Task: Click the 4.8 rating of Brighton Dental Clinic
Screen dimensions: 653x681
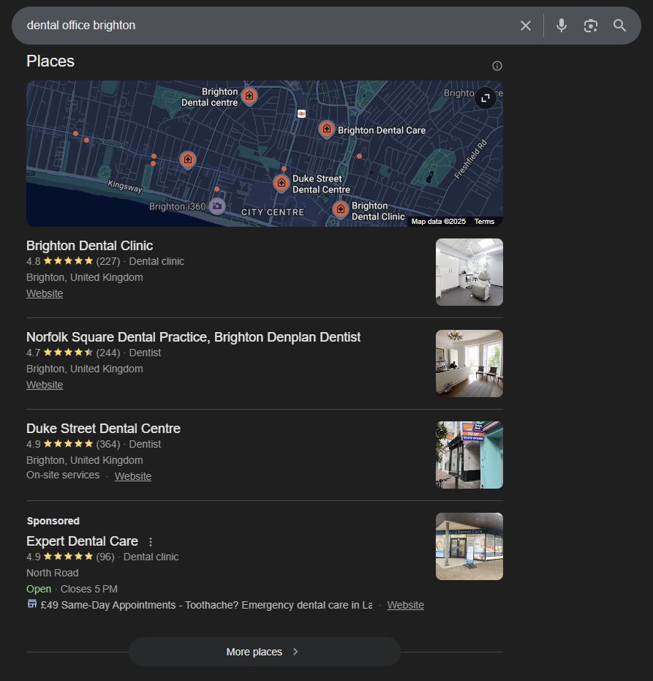Action: (x=34, y=261)
